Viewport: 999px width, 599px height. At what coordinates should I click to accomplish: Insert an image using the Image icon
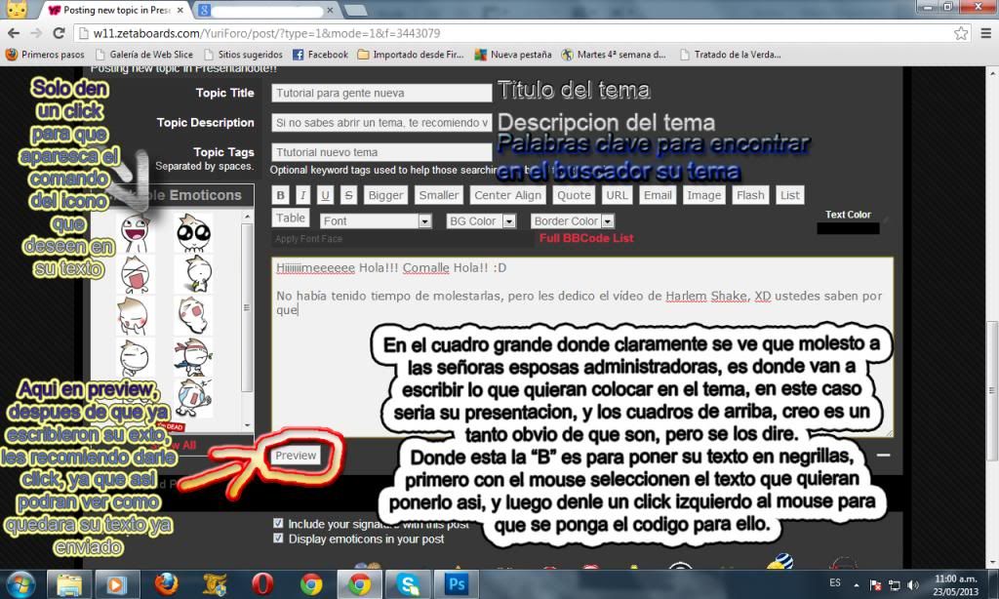click(x=704, y=194)
